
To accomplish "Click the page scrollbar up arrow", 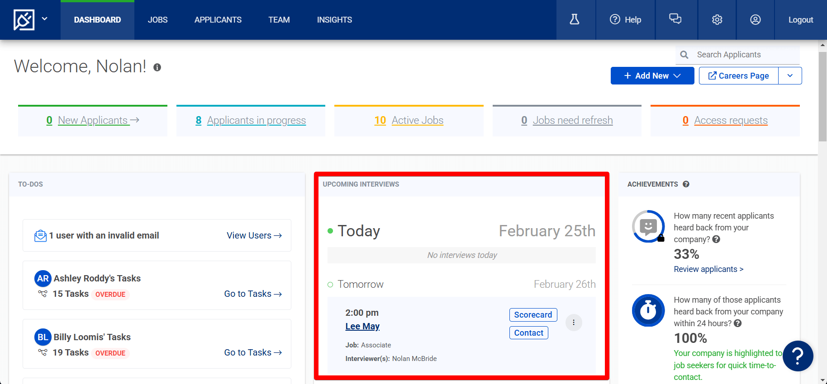I will point(822,45).
